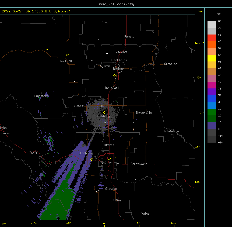This screenshot has width=232, height=227.
Task: Select the 60 dBZ orange color swatch
Action: click(x=212, y=44)
